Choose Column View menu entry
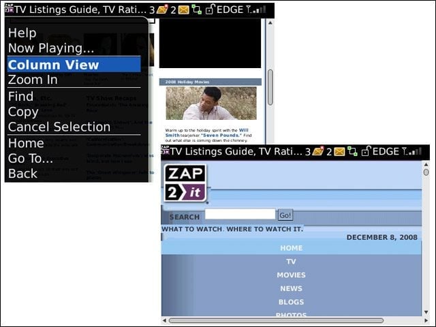 pos(74,65)
